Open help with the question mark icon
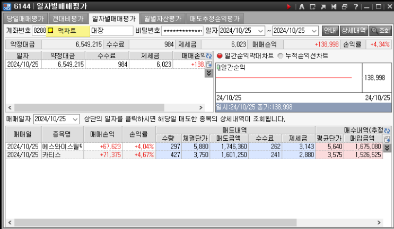Screen dimensions: 394x229 356,7
